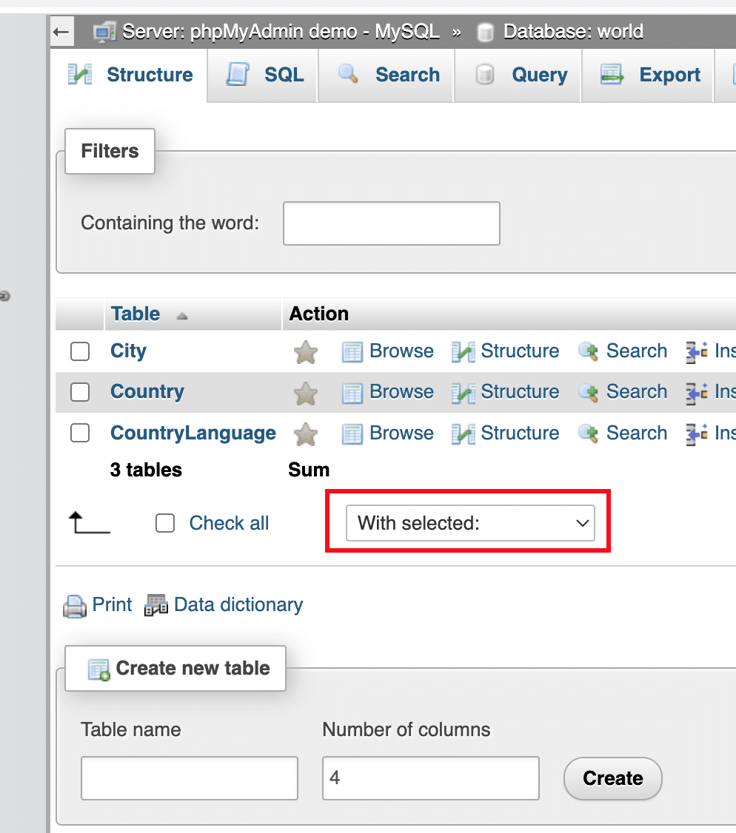This screenshot has width=736, height=833.
Task: Sort by the Table column header
Action: coord(136,314)
